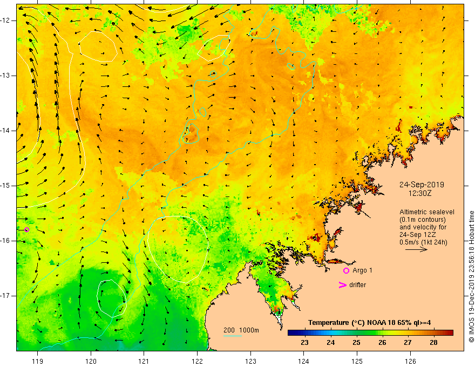Select the temperature color bar at 26
Viewport: 475px width, 367px height.
tap(382, 333)
